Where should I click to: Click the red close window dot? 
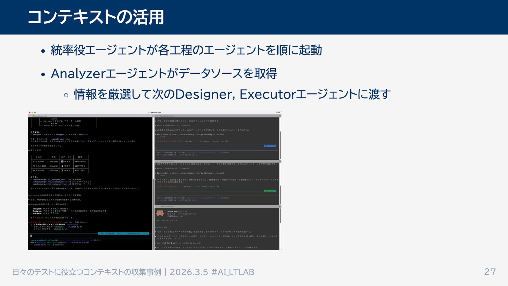pyautogui.click(x=30, y=113)
